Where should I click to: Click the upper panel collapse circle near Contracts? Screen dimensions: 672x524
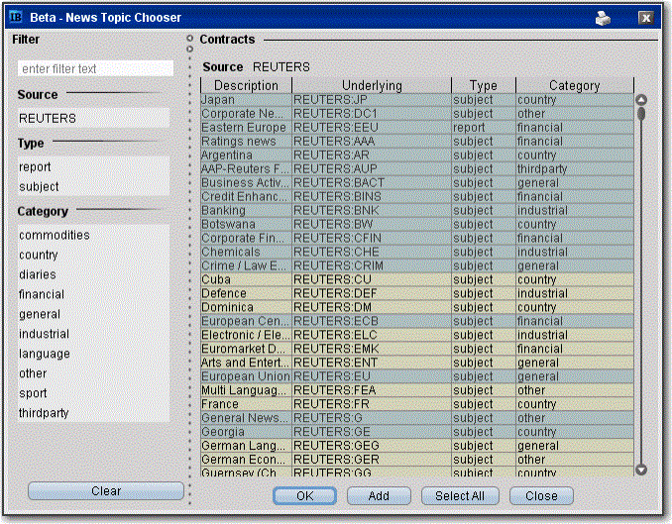pos(189,38)
